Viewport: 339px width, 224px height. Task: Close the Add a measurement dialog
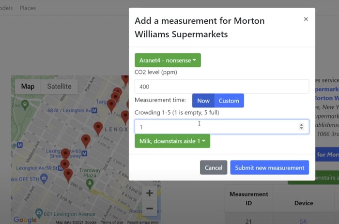coord(306,19)
